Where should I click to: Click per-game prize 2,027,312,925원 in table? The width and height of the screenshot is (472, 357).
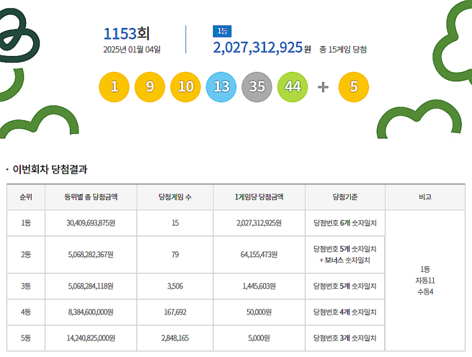coord(259,223)
